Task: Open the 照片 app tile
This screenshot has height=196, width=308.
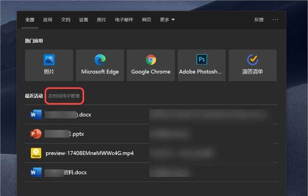Action: (49, 65)
